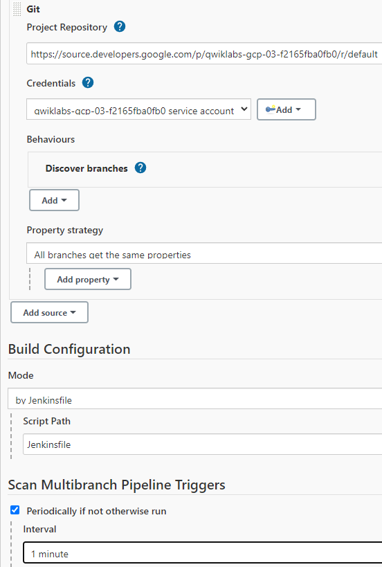Open help icon next to Credentials

(88, 83)
